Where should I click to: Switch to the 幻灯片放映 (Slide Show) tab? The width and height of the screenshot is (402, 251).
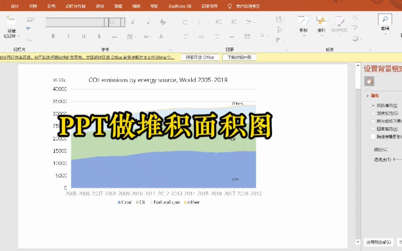pos(75,6)
